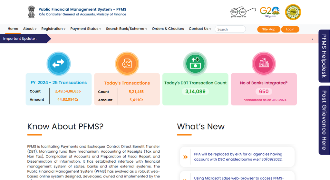Open Post Grievance Here side tab
Screen dimensions: 330x180
tap(324, 120)
